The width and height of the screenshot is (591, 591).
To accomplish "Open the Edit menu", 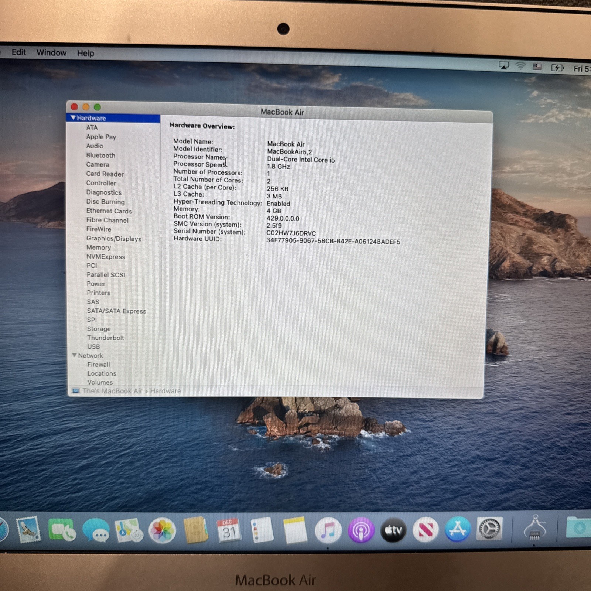I will (x=19, y=52).
